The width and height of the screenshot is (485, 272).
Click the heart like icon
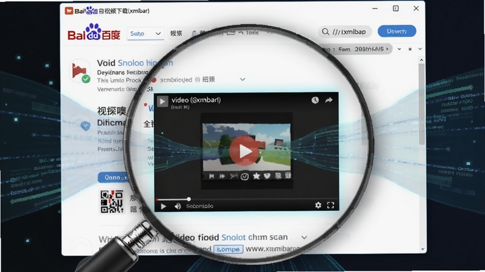coord(267,176)
